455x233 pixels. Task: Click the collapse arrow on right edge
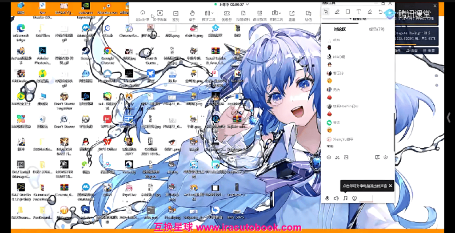click(449, 117)
